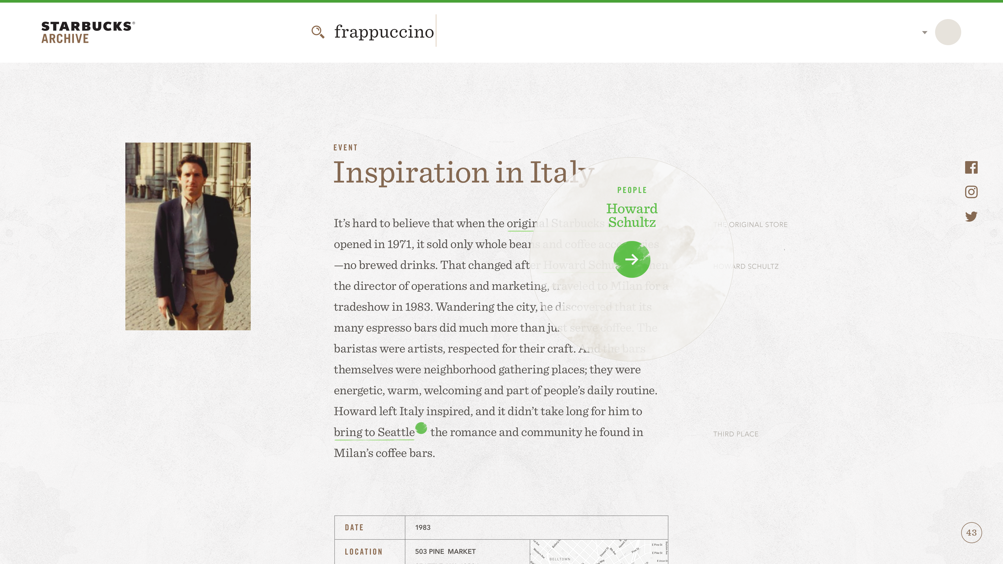Open dropdown arrow beside profile circle
The image size is (1003, 564).
tap(924, 33)
